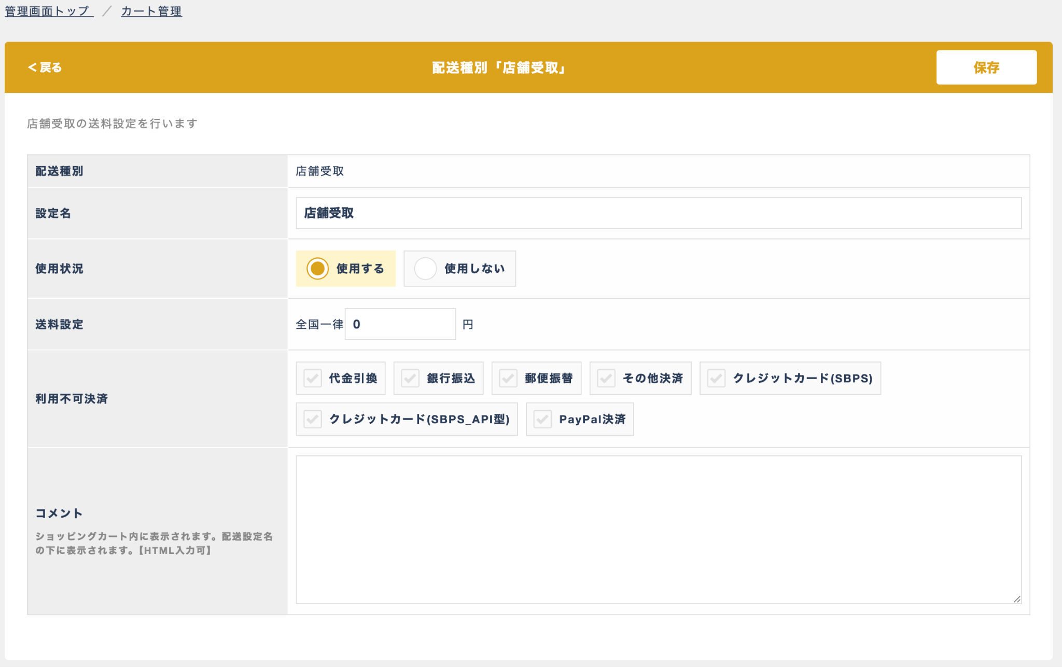Click the 送料設定 row label
The width and height of the screenshot is (1062, 667).
coord(59,324)
